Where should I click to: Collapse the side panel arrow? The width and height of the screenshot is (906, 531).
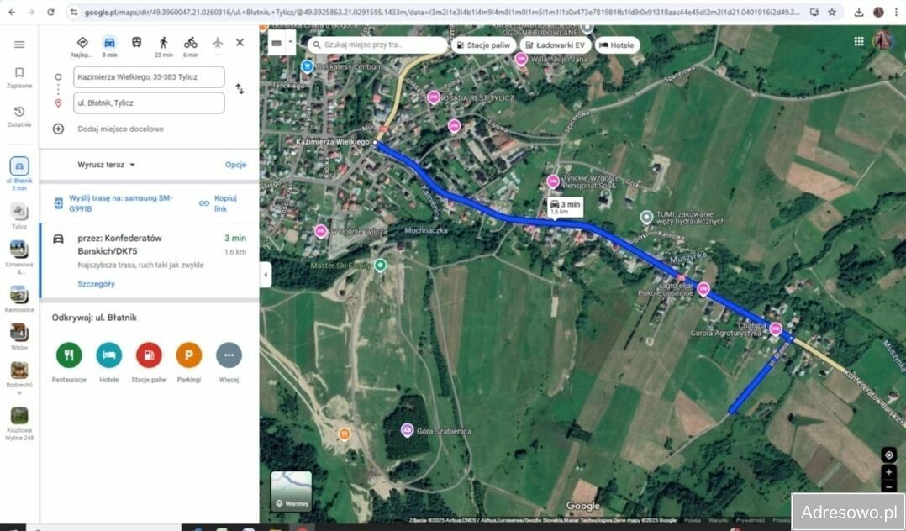(266, 275)
